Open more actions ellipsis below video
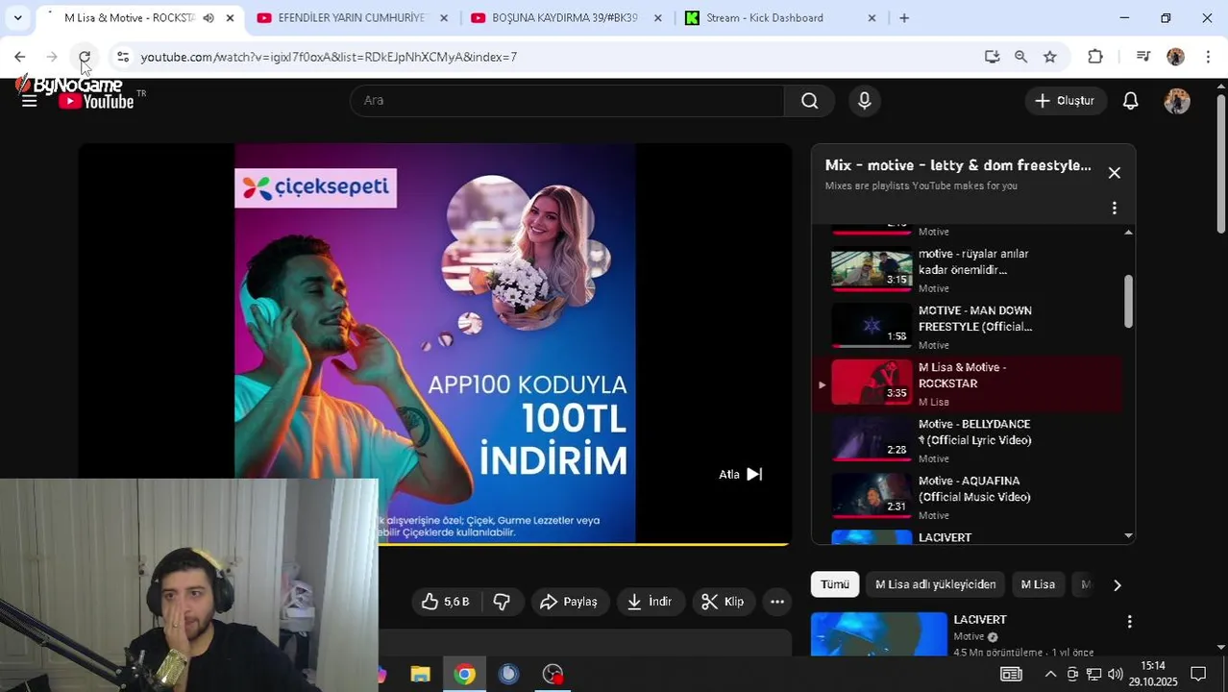1228x692 pixels. (777, 602)
